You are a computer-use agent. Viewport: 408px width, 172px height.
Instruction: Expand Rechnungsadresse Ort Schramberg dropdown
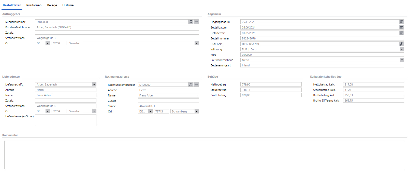click(197, 111)
